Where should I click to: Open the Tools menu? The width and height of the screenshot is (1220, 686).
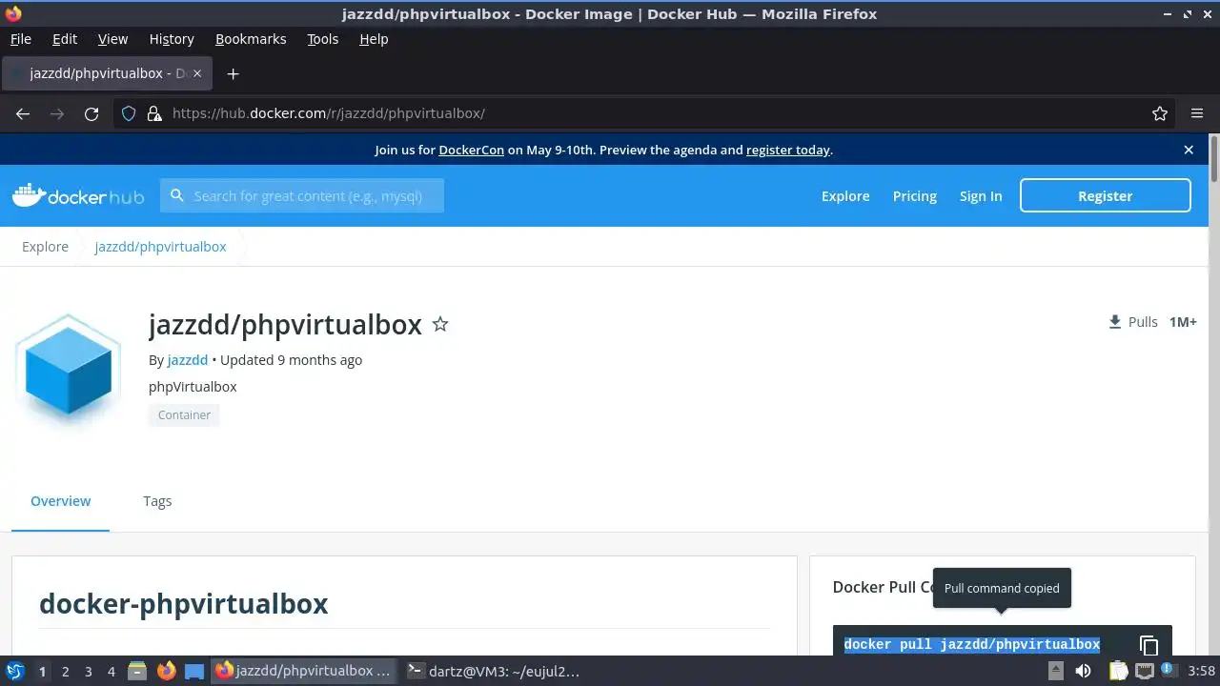[322, 39]
